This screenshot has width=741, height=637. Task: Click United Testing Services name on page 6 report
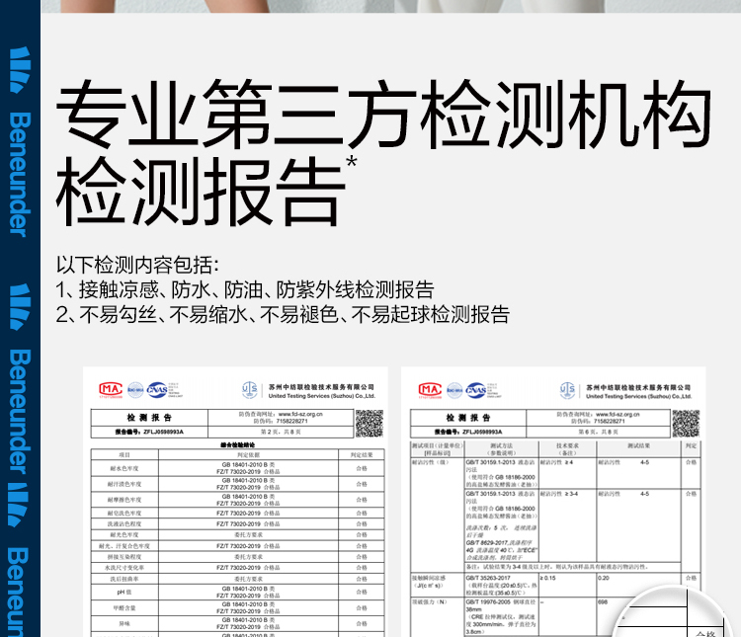click(639, 396)
